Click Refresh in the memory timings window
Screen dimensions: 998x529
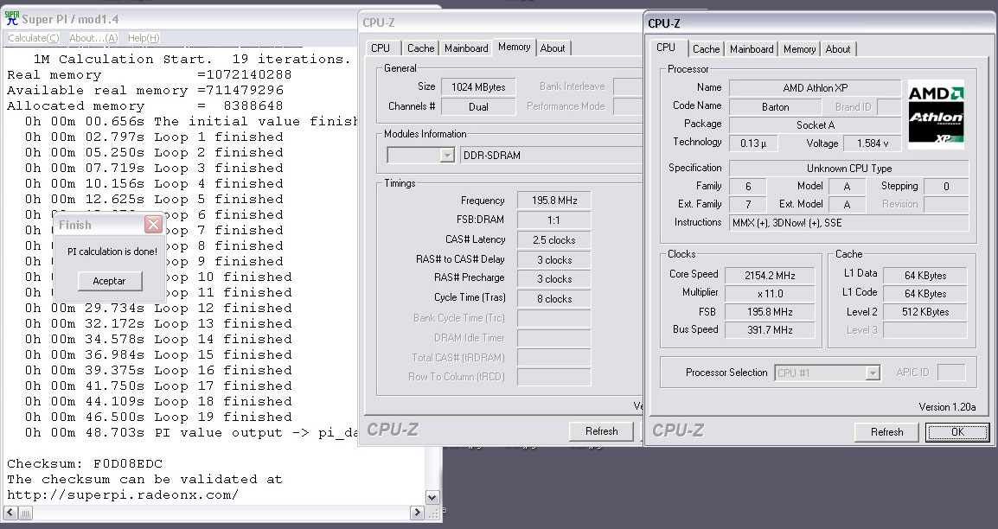[601, 431]
